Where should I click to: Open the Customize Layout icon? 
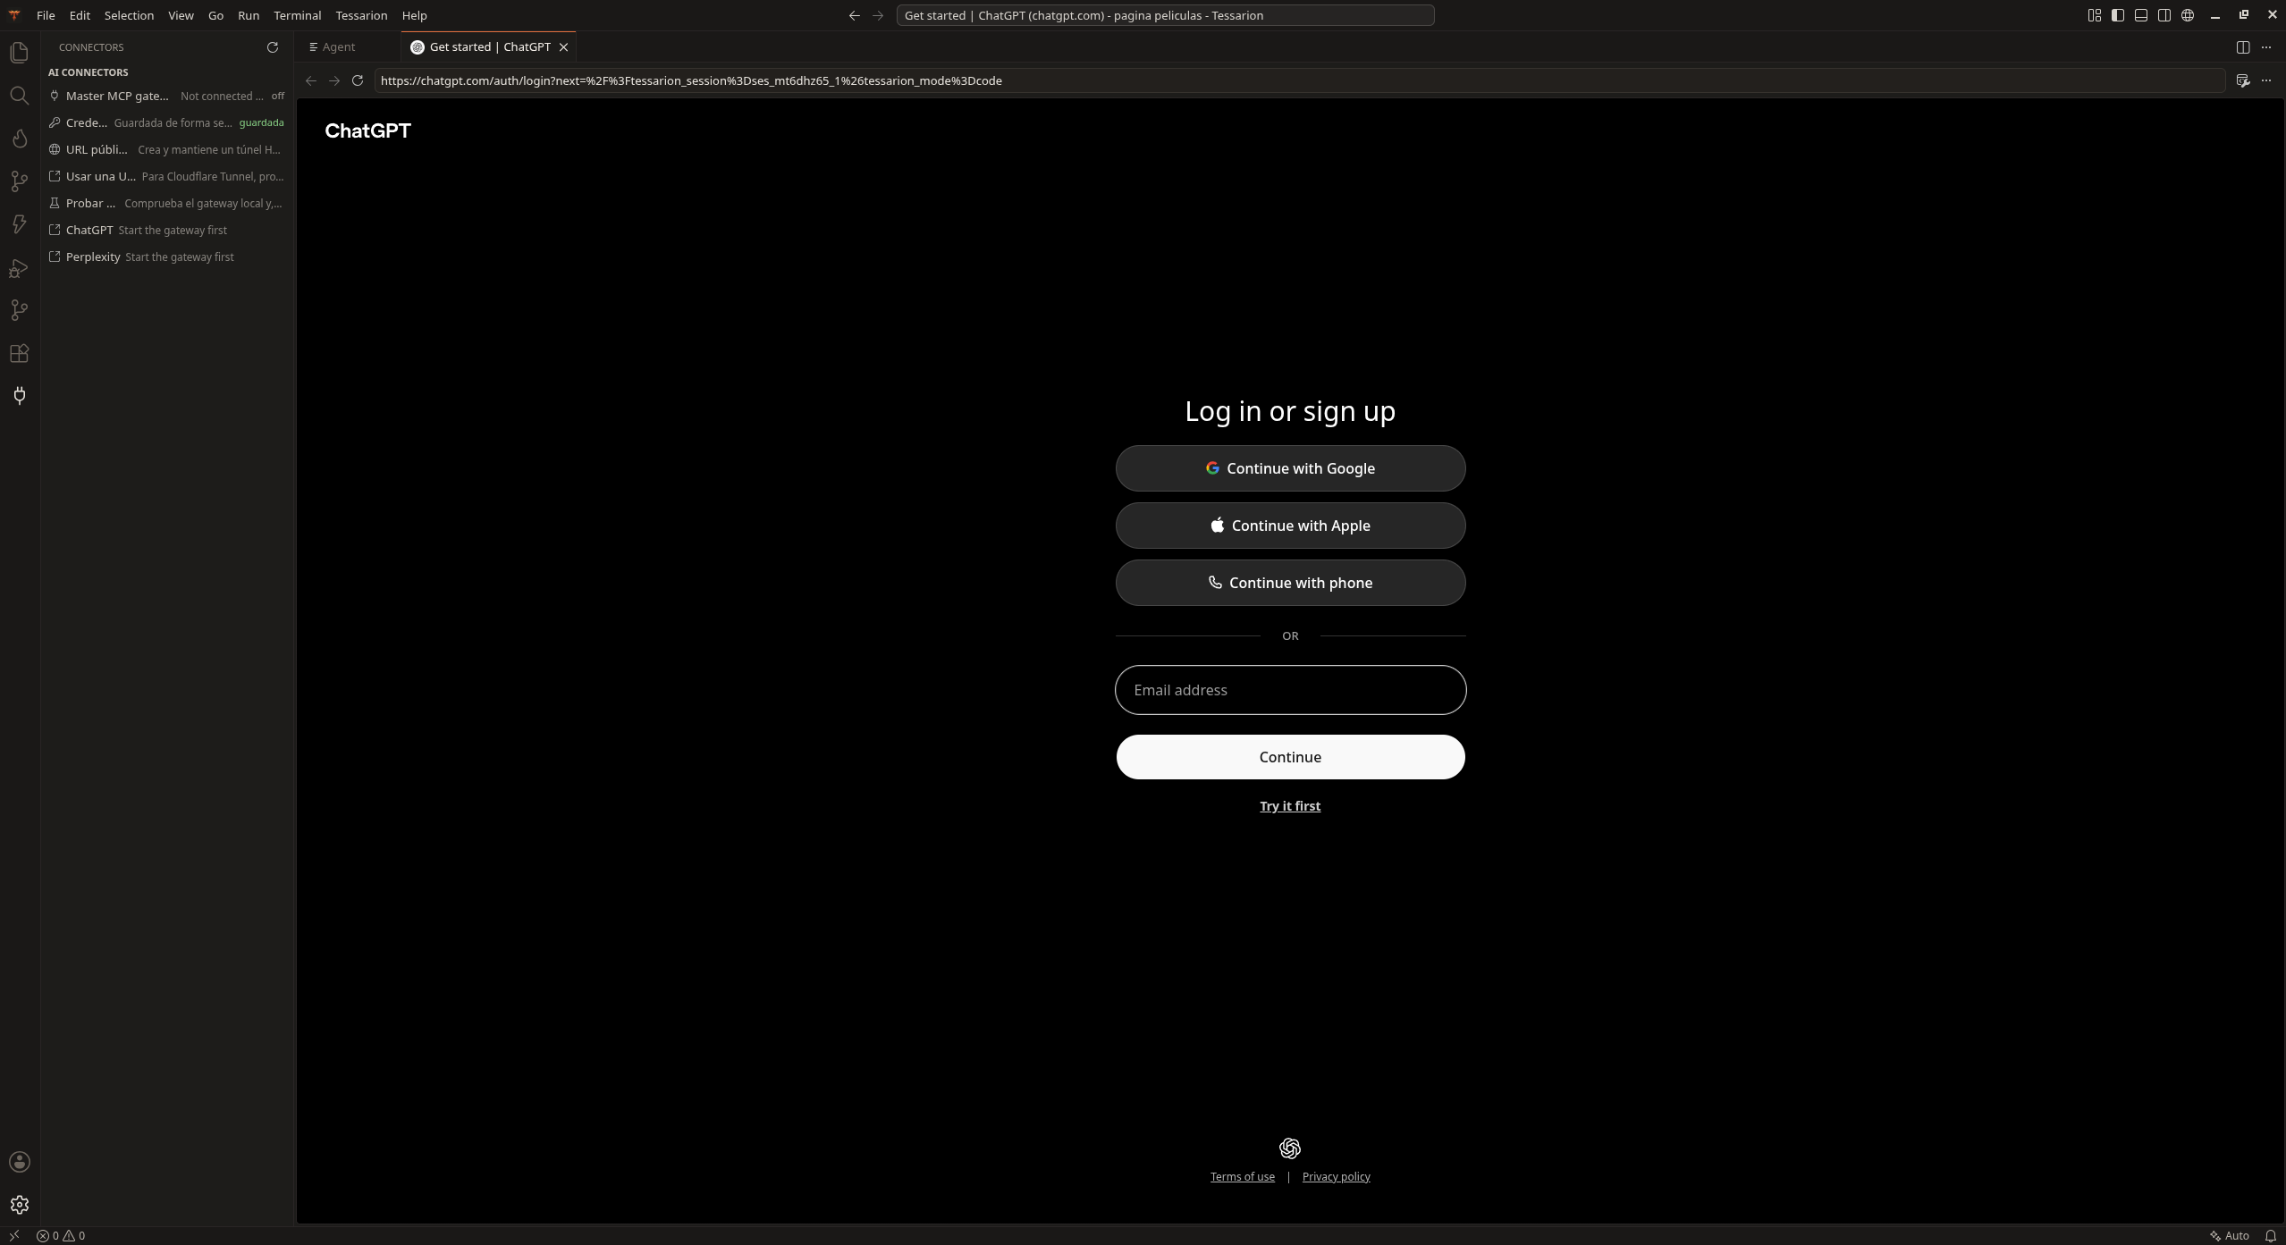click(2095, 15)
